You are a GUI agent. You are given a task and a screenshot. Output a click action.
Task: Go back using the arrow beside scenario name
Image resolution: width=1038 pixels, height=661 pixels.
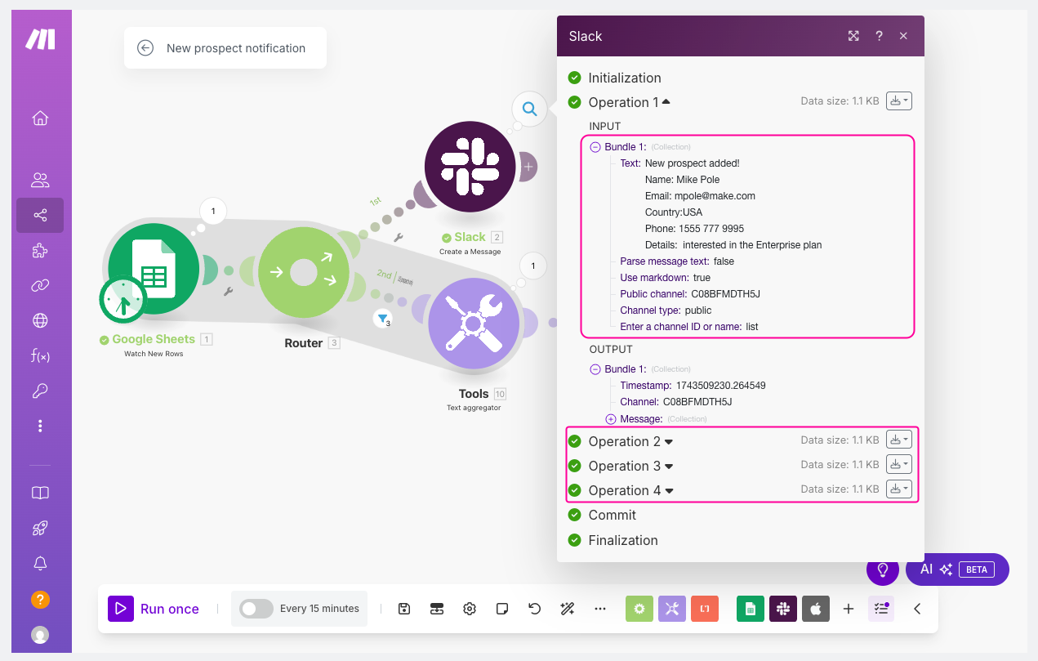pos(145,48)
